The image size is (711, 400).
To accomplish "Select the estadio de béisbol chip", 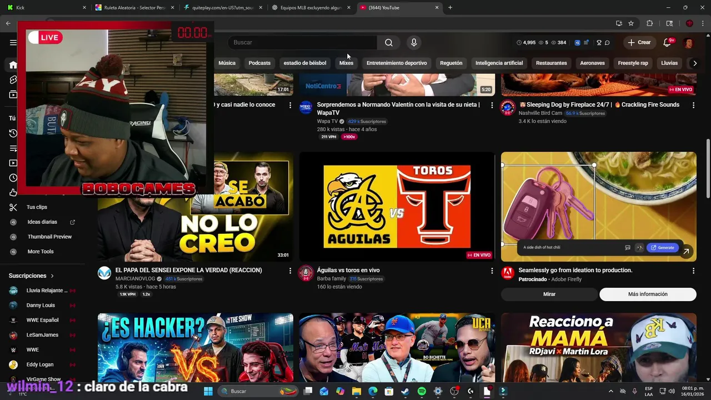I will pos(305,63).
